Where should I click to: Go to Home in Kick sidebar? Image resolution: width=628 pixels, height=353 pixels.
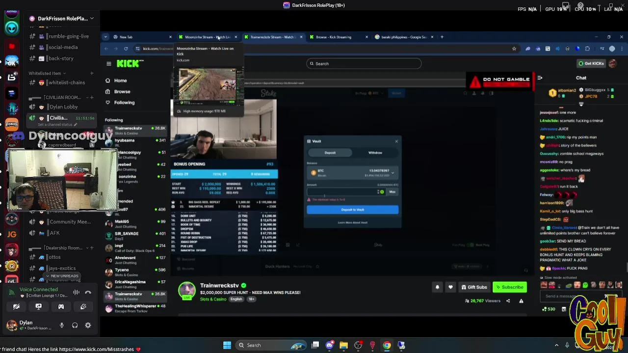[x=120, y=80]
